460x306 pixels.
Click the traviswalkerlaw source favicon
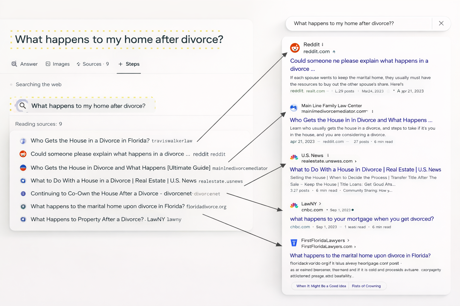(23, 141)
